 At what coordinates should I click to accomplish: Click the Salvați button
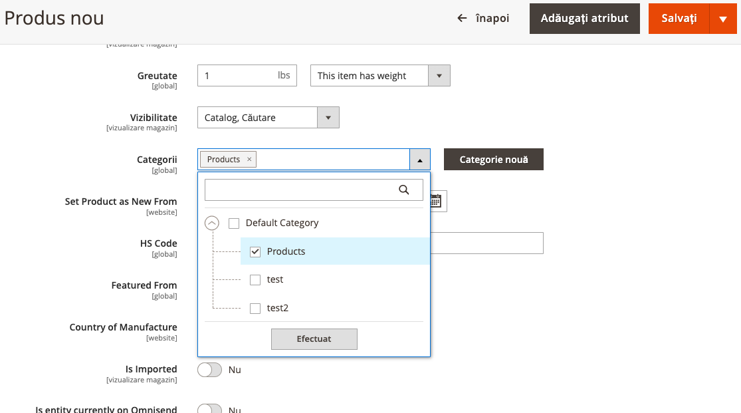[679, 19]
